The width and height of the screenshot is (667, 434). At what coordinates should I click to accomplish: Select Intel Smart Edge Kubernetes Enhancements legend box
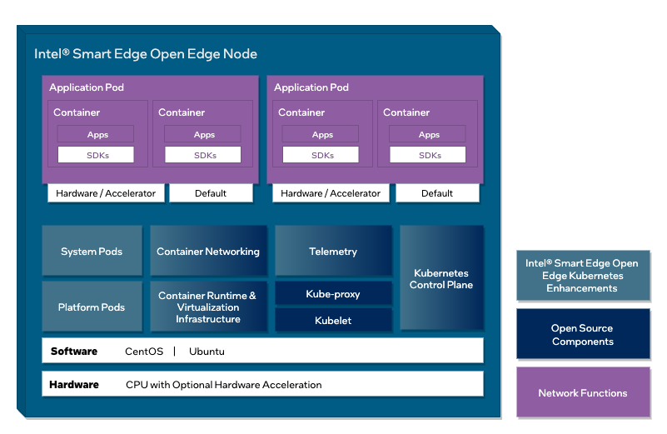(x=582, y=276)
